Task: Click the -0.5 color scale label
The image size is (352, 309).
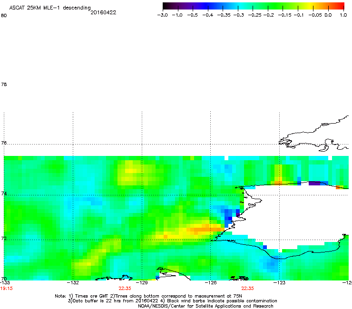Action: [192, 15]
